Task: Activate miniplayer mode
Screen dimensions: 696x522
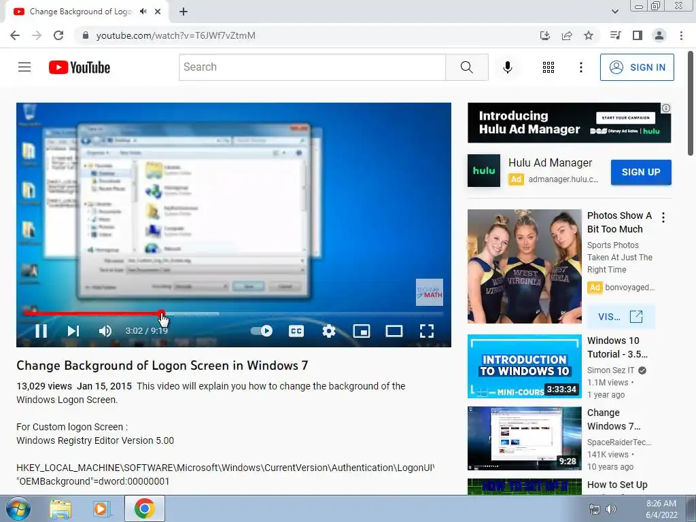Action: (x=362, y=331)
